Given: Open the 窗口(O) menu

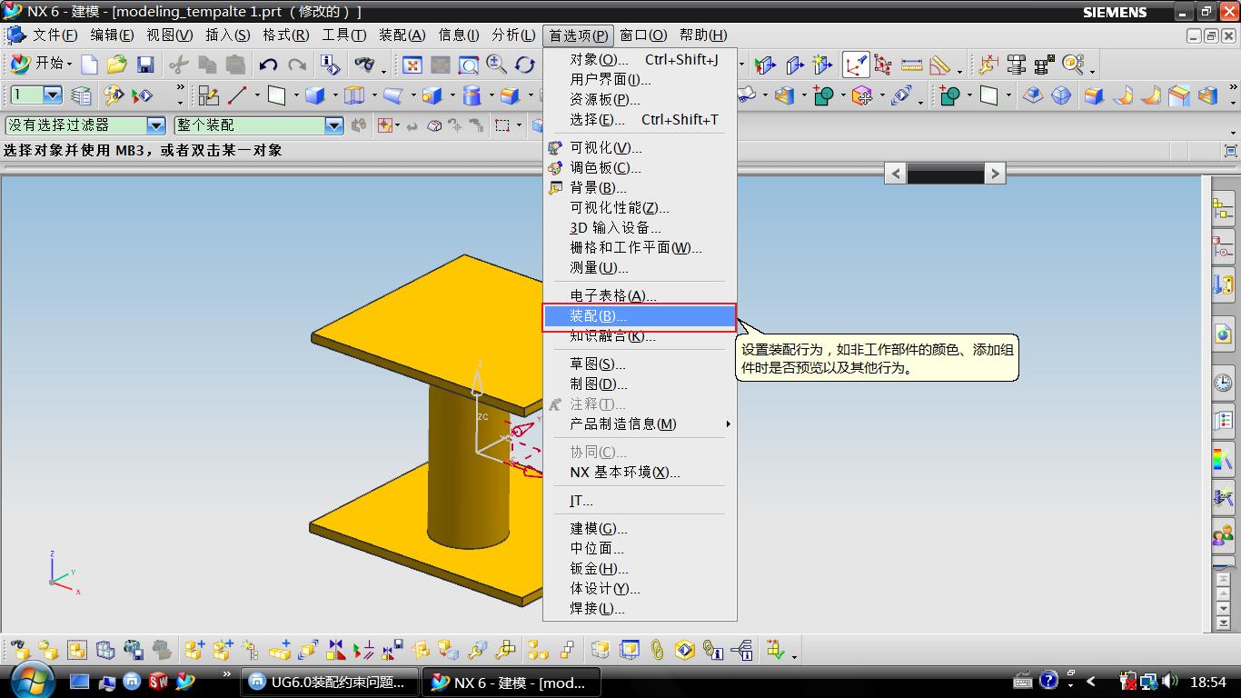Looking at the screenshot, I should [x=643, y=35].
